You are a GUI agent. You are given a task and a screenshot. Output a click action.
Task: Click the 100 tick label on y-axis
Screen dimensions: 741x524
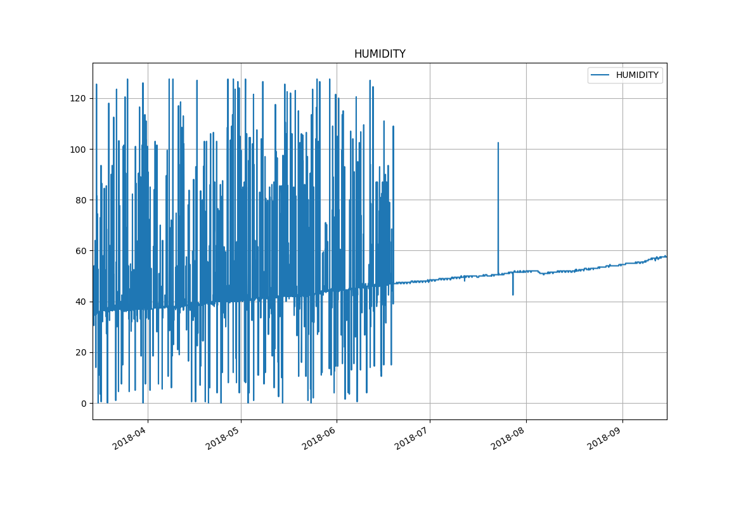point(77,150)
